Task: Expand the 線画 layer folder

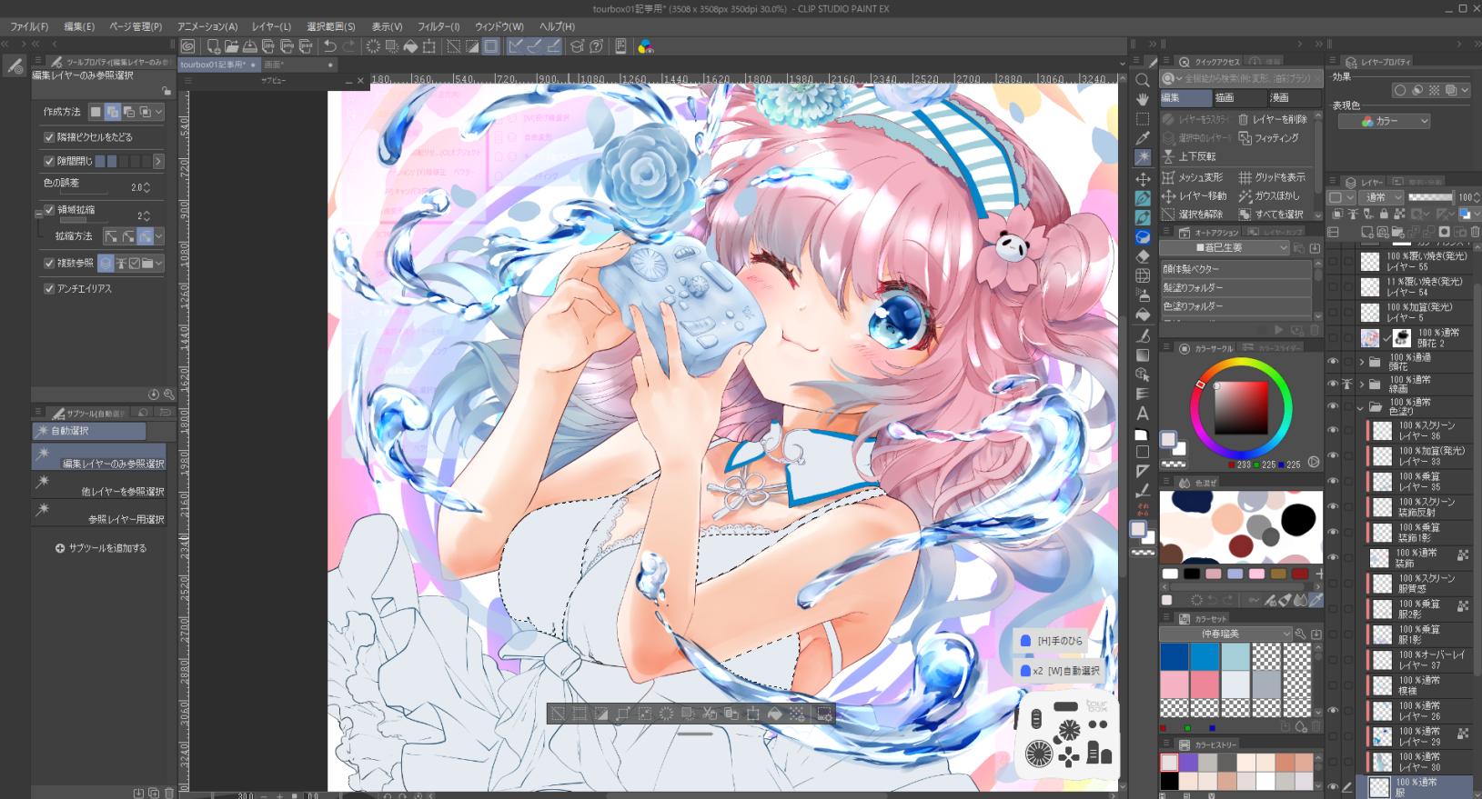Action: point(1362,385)
